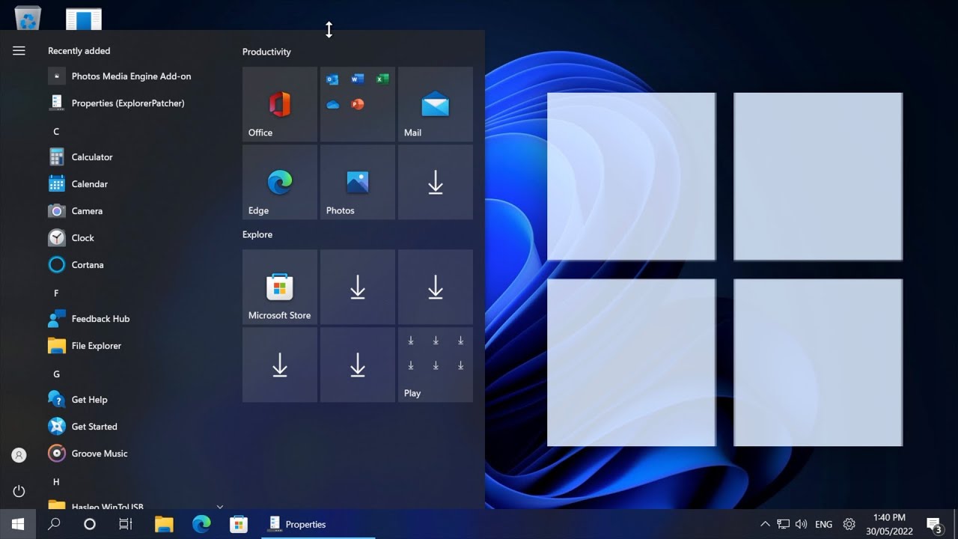Open taskbar Search
The width and height of the screenshot is (958, 539).
click(x=54, y=524)
